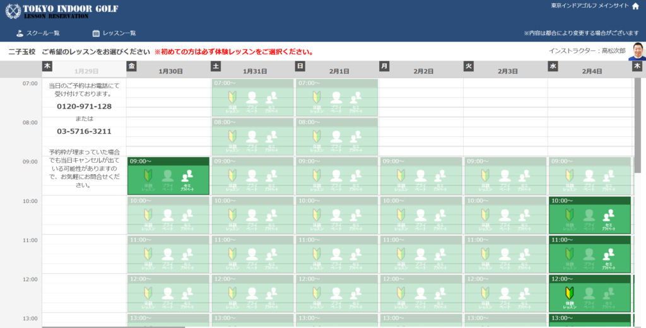This screenshot has height=328, width=646.
Task: Click instructor 高松次郎 photo thumbnail
Action: tap(637, 51)
